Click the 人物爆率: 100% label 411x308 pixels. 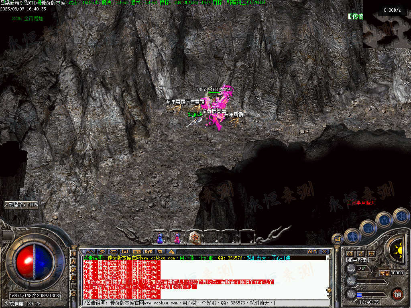(21, 204)
